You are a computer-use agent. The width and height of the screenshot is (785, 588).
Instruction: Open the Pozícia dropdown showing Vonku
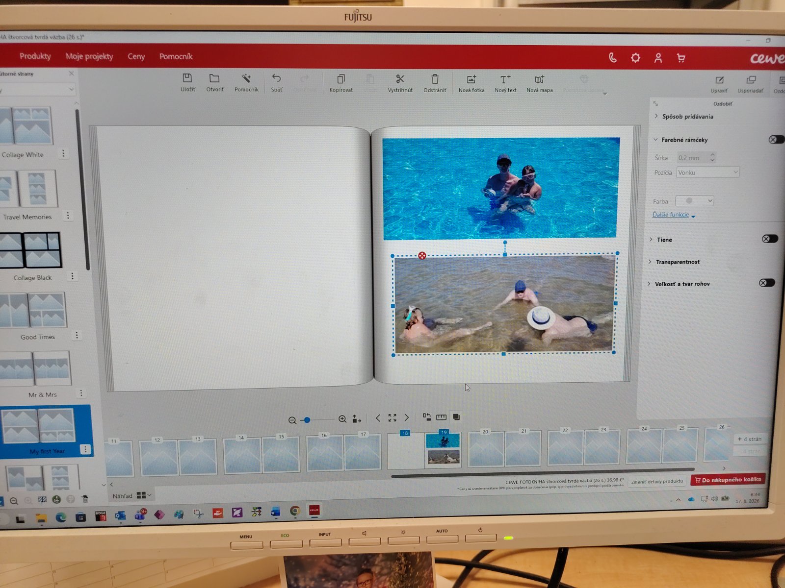pos(707,172)
